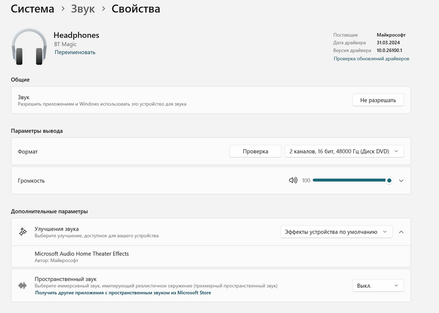Open the spatial sound 'Выкл.' dropdown
The width and height of the screenshot is (439, 313).
tap(378, 285)
